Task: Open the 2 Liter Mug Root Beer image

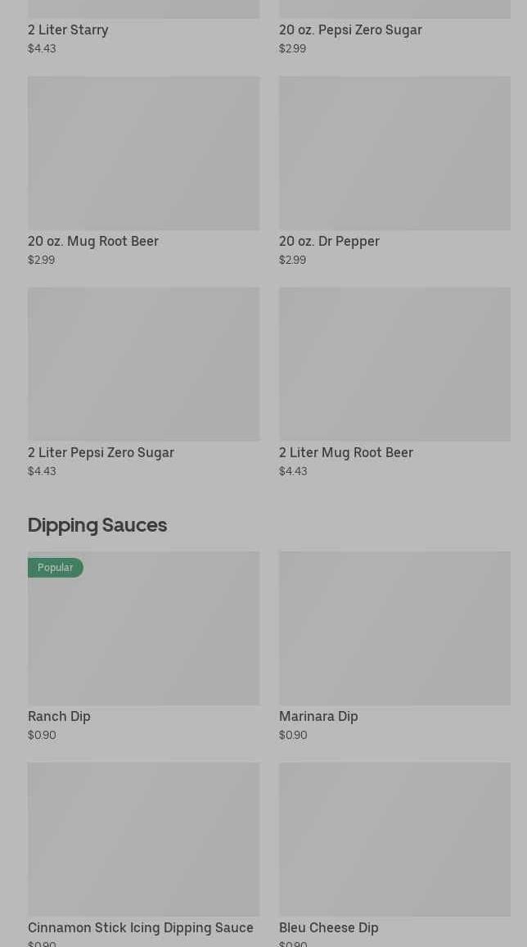Action: (x=394, y=365)
